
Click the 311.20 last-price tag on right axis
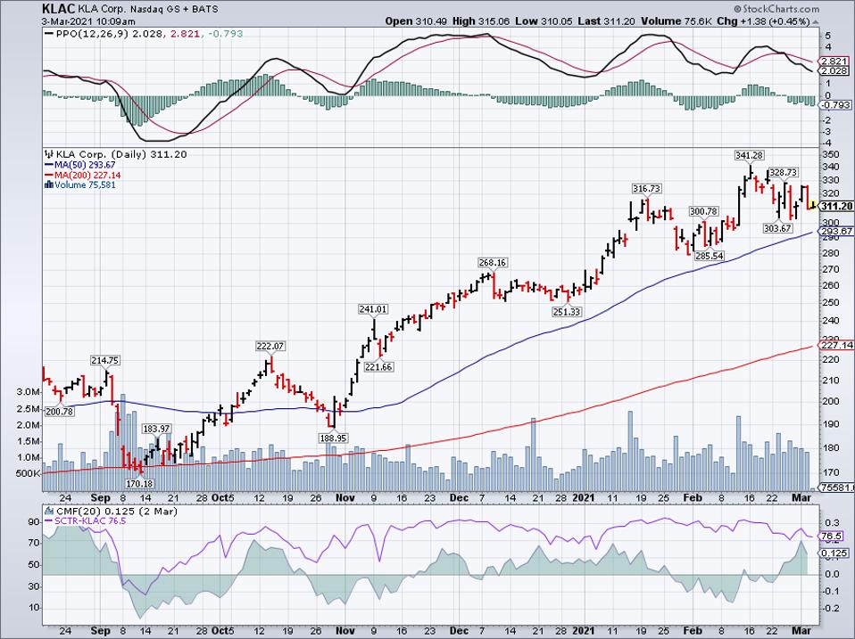pos(836,206)
